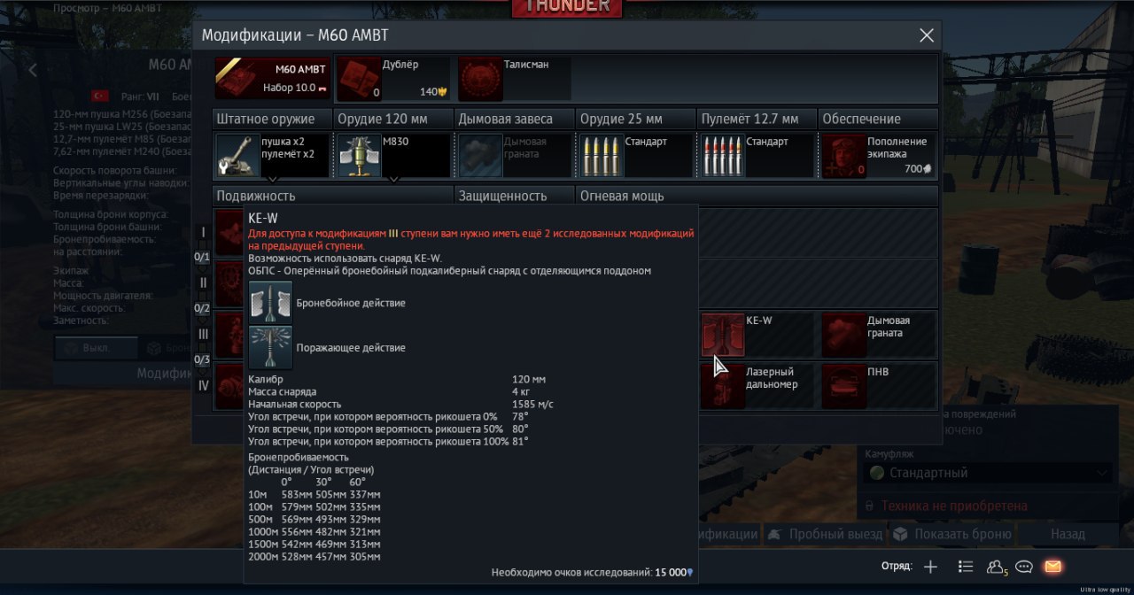Select the Лазерный дальномер modification
This screenshot has height=595, width=1134.
(x=757, y=386)
